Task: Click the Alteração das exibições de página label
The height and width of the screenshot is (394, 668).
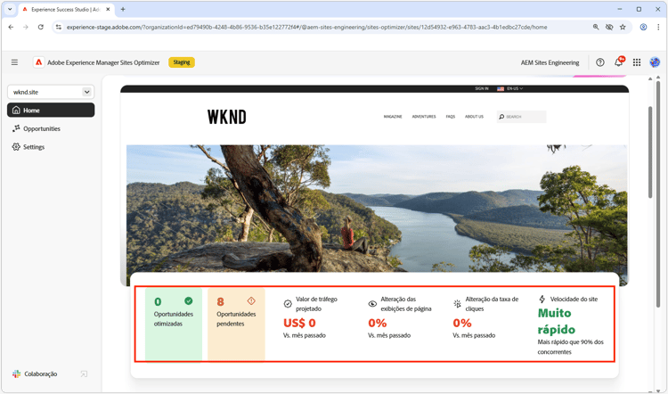Action: [406, 304]
